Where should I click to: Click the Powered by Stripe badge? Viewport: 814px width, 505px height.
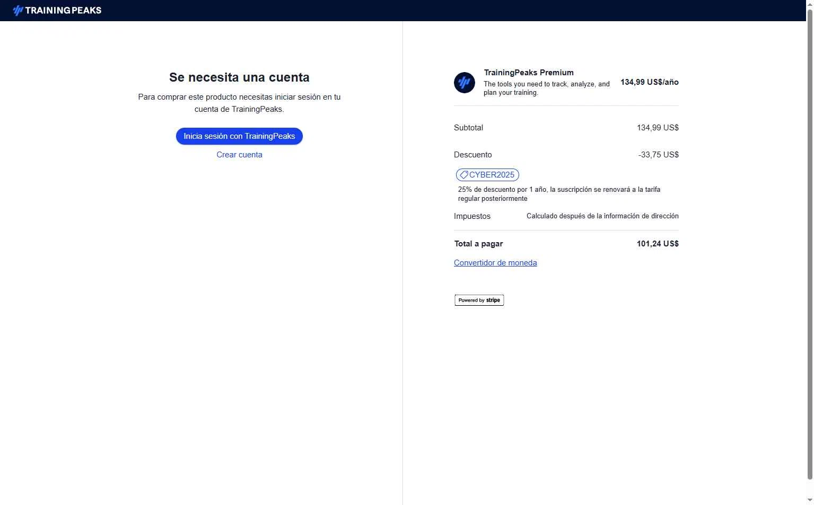pos(479,300)
